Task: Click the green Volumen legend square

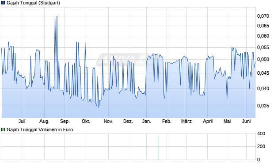Action: [x=3, y=130]
